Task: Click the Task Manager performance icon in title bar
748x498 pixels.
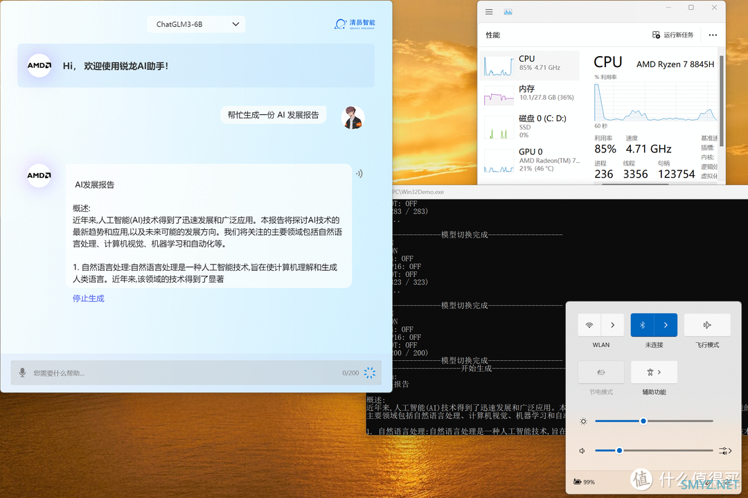Action: (508, 12)
